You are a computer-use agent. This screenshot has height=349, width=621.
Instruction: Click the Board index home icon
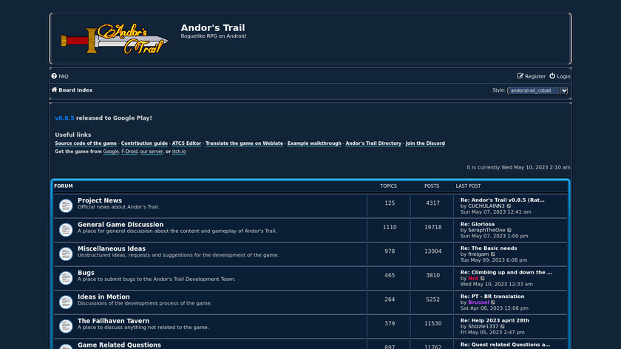pos(54,90)
